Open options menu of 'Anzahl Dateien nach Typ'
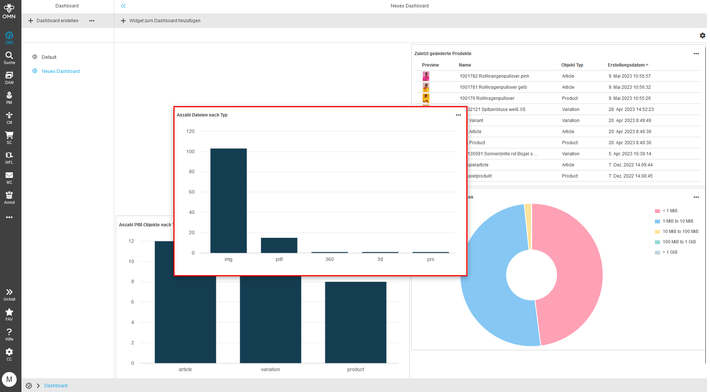The height and width of the screenshot is (392, 710). (x=458, y=115)
